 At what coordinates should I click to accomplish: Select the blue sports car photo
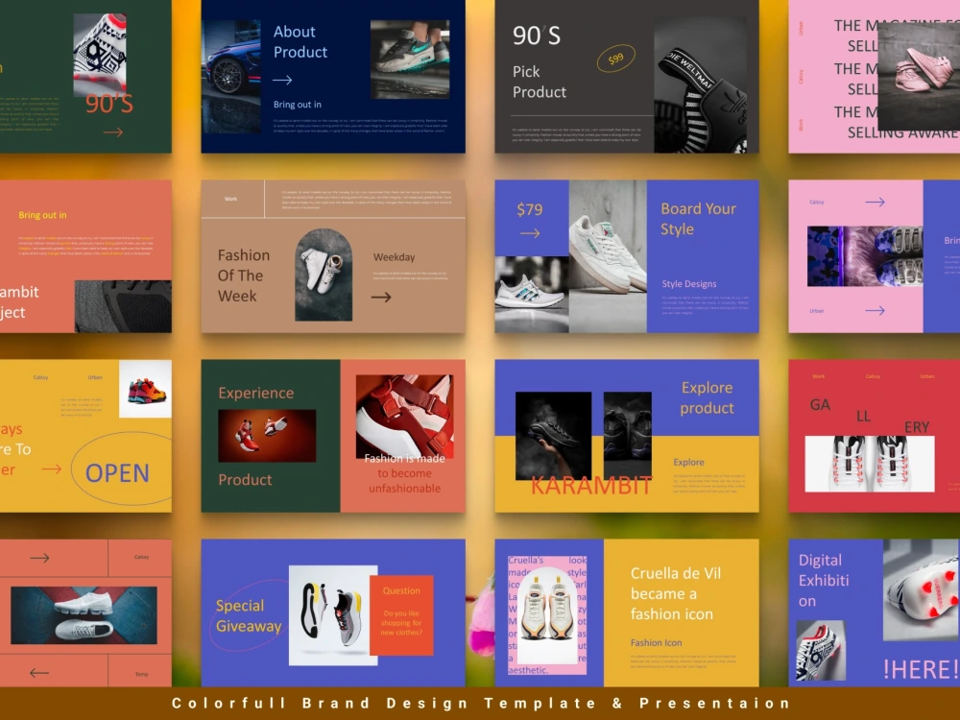tap(230, 77)
